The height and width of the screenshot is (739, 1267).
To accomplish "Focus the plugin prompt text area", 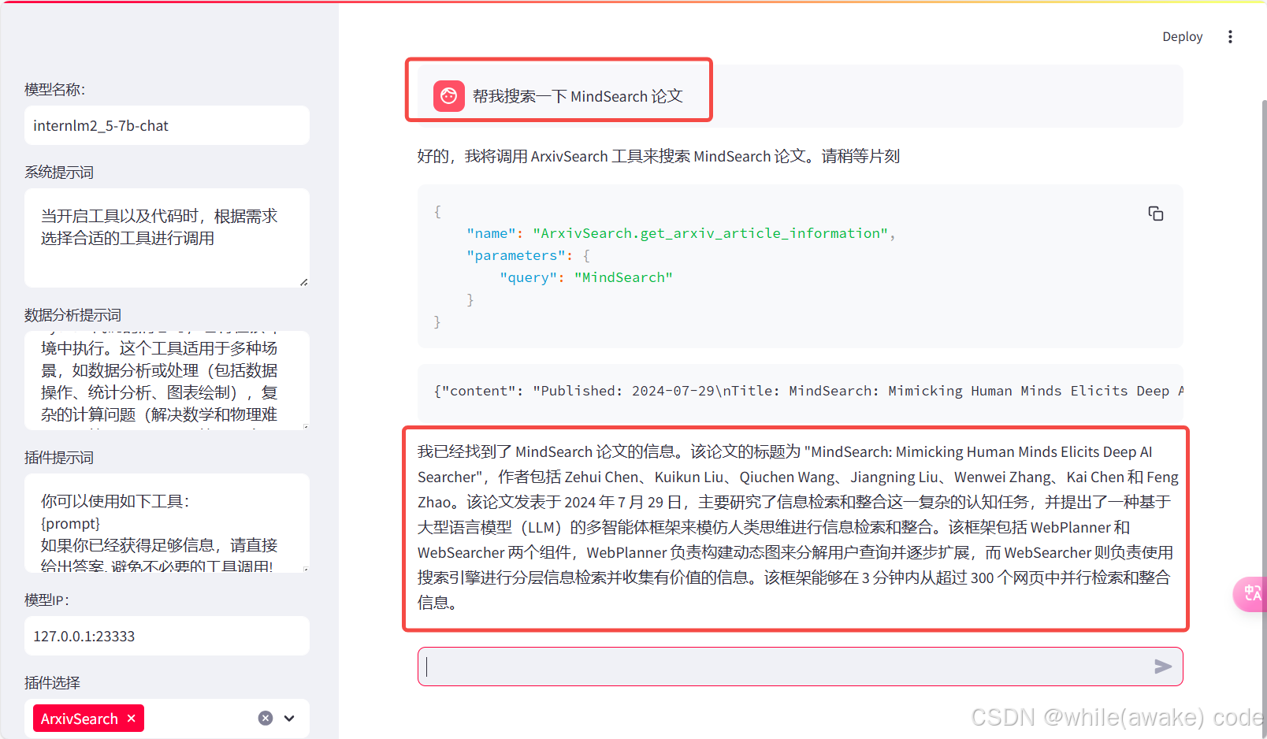I will 167,523.
